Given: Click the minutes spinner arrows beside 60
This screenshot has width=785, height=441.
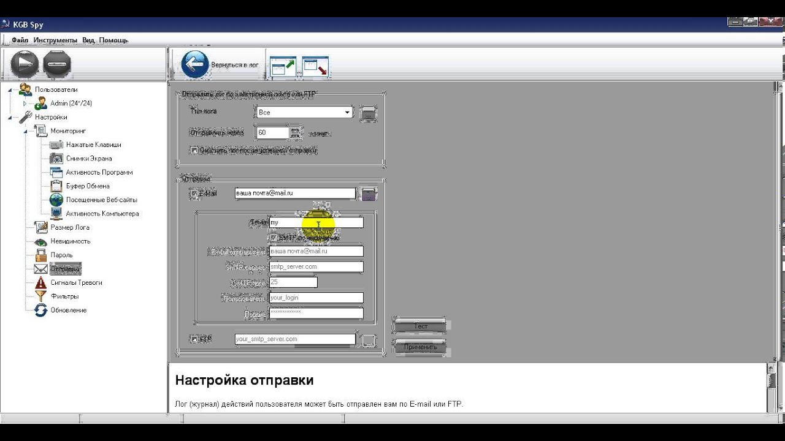Looking at the screenshot, I should [x=296, y=132].
